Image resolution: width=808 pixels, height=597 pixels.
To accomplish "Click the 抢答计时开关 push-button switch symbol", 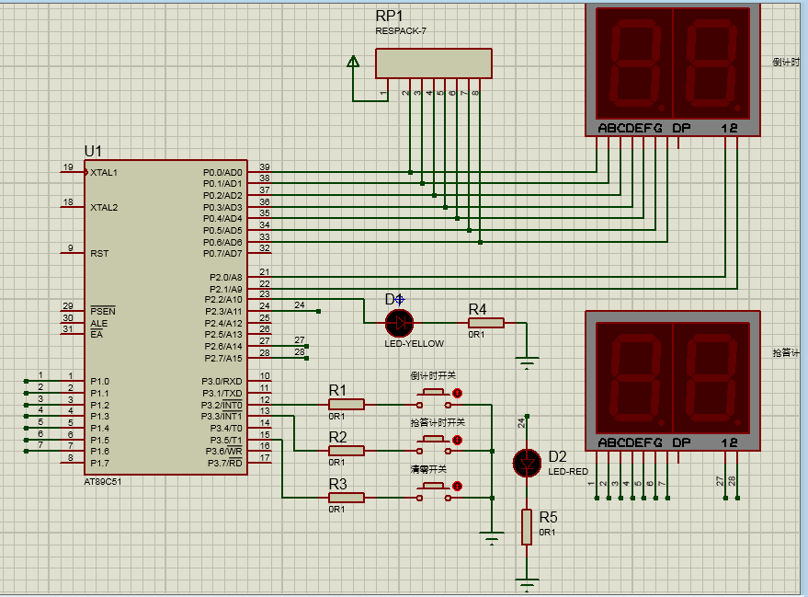I will (x=434, y=445).
